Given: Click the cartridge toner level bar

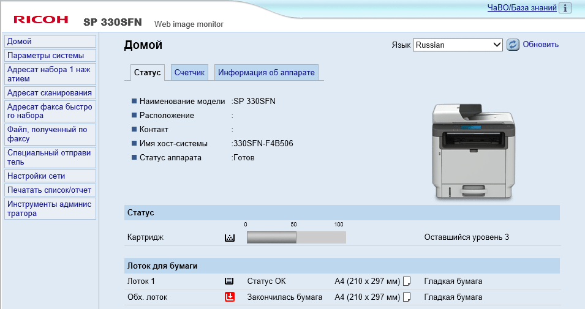Looking at the screenshot, I should [296, 237].
